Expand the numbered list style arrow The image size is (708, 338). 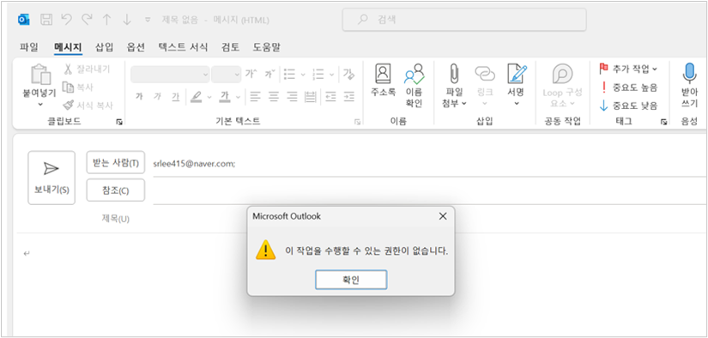(x=332, y=75)
